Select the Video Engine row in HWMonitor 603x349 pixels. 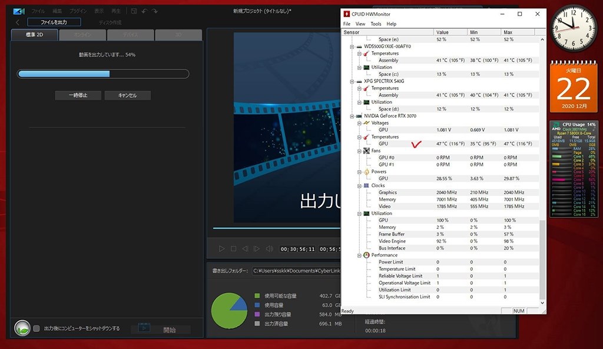coord(440,241)
